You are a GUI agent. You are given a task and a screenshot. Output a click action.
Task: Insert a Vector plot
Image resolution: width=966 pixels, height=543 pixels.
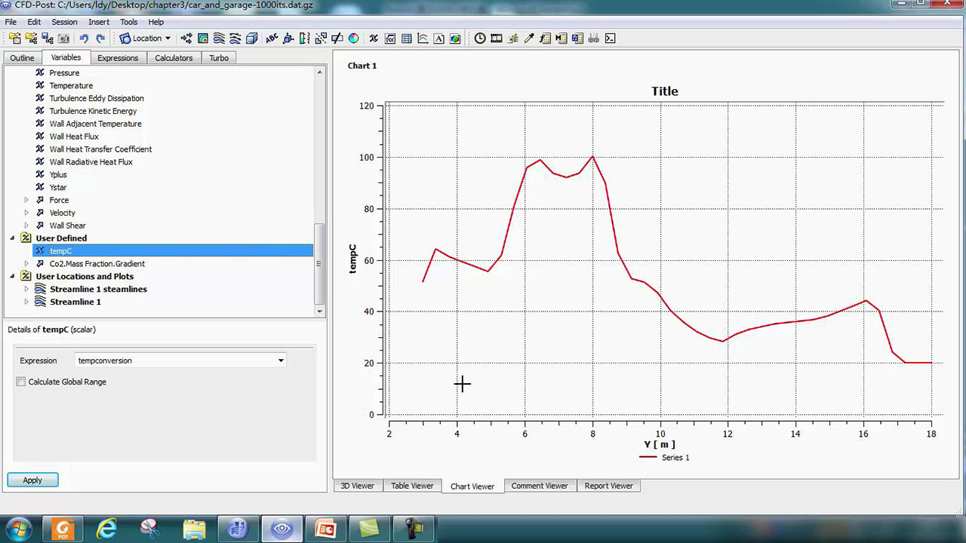tap(186, 38)
